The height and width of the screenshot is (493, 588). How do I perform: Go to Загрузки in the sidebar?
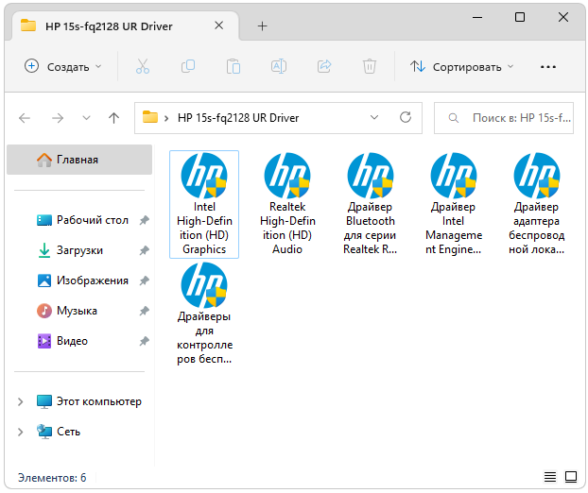tap(79, 250)
